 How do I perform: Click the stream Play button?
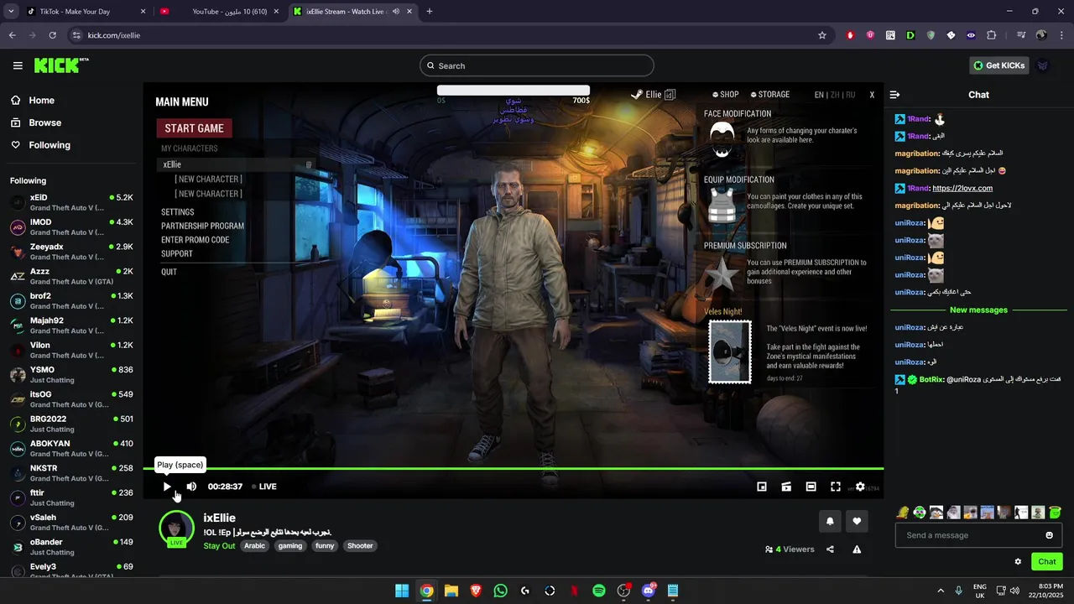[x=167, y=487]
